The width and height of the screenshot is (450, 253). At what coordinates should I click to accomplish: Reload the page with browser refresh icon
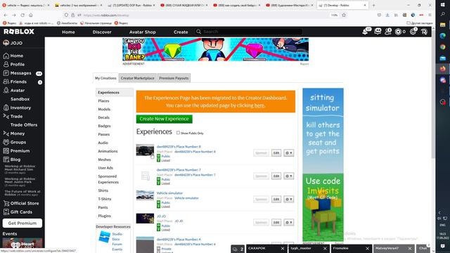point(22,15)
